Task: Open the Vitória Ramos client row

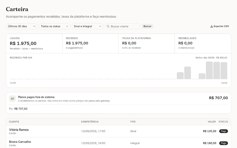Action: (x=118, y=131)
